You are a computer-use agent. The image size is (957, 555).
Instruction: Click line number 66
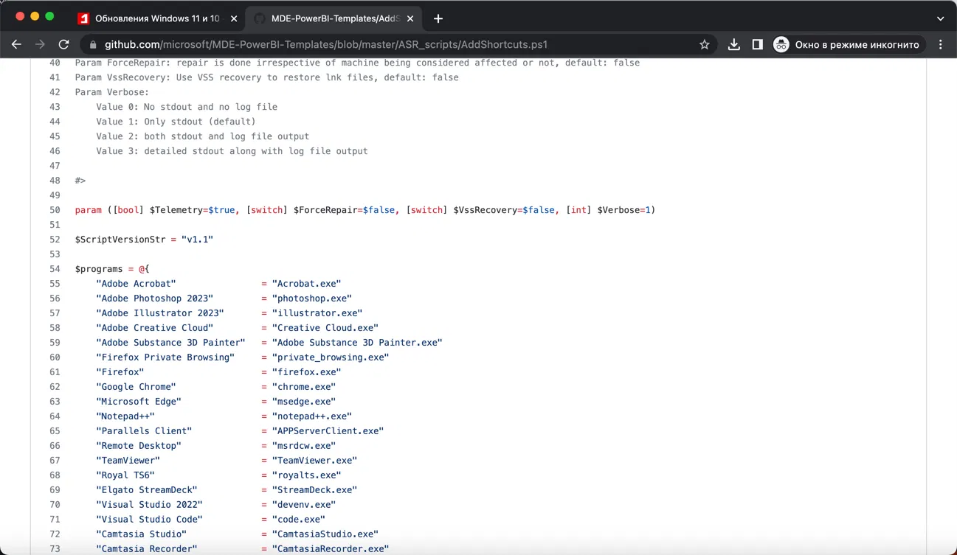(55, 446)
